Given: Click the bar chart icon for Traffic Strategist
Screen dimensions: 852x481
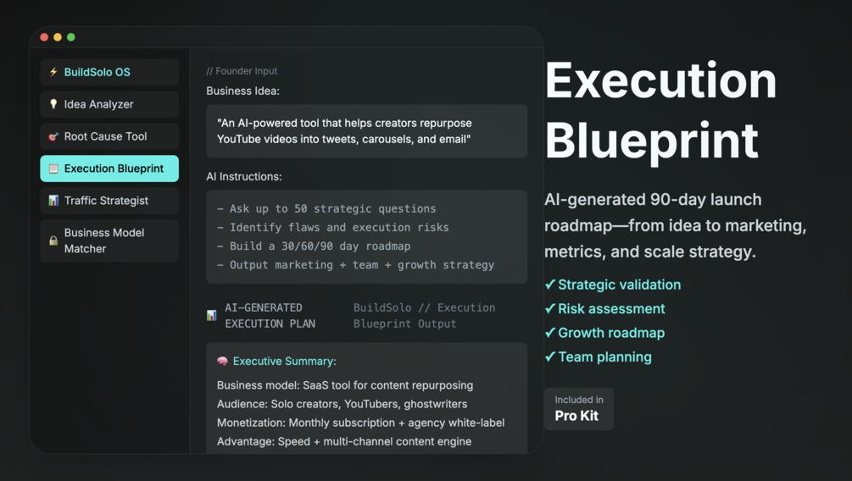Looking at the screenshot, I should click(x=53, y=201).
